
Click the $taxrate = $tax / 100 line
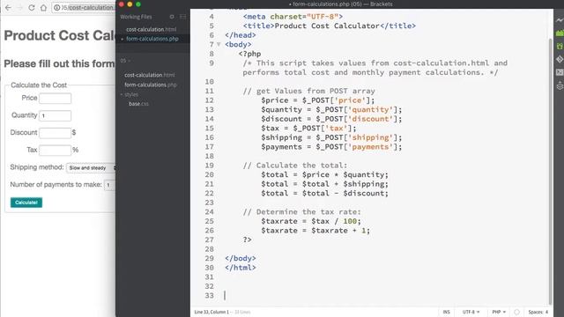(x=311, y=221)
